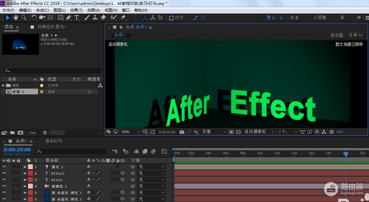Image resolution: width=369 pixels, height=202 pixels.
Task: Expand the 纯色 folder in Project panel
Action: (3, 85)
